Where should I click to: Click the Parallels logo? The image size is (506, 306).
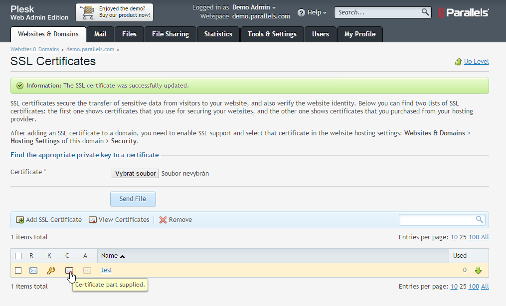(464, 12)
